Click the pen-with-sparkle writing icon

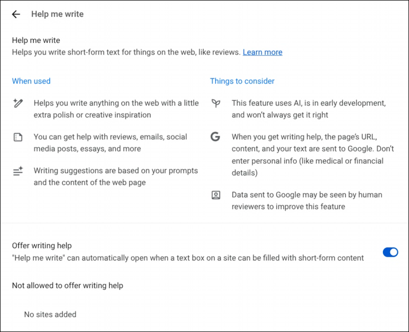click(x=18, y=104)
